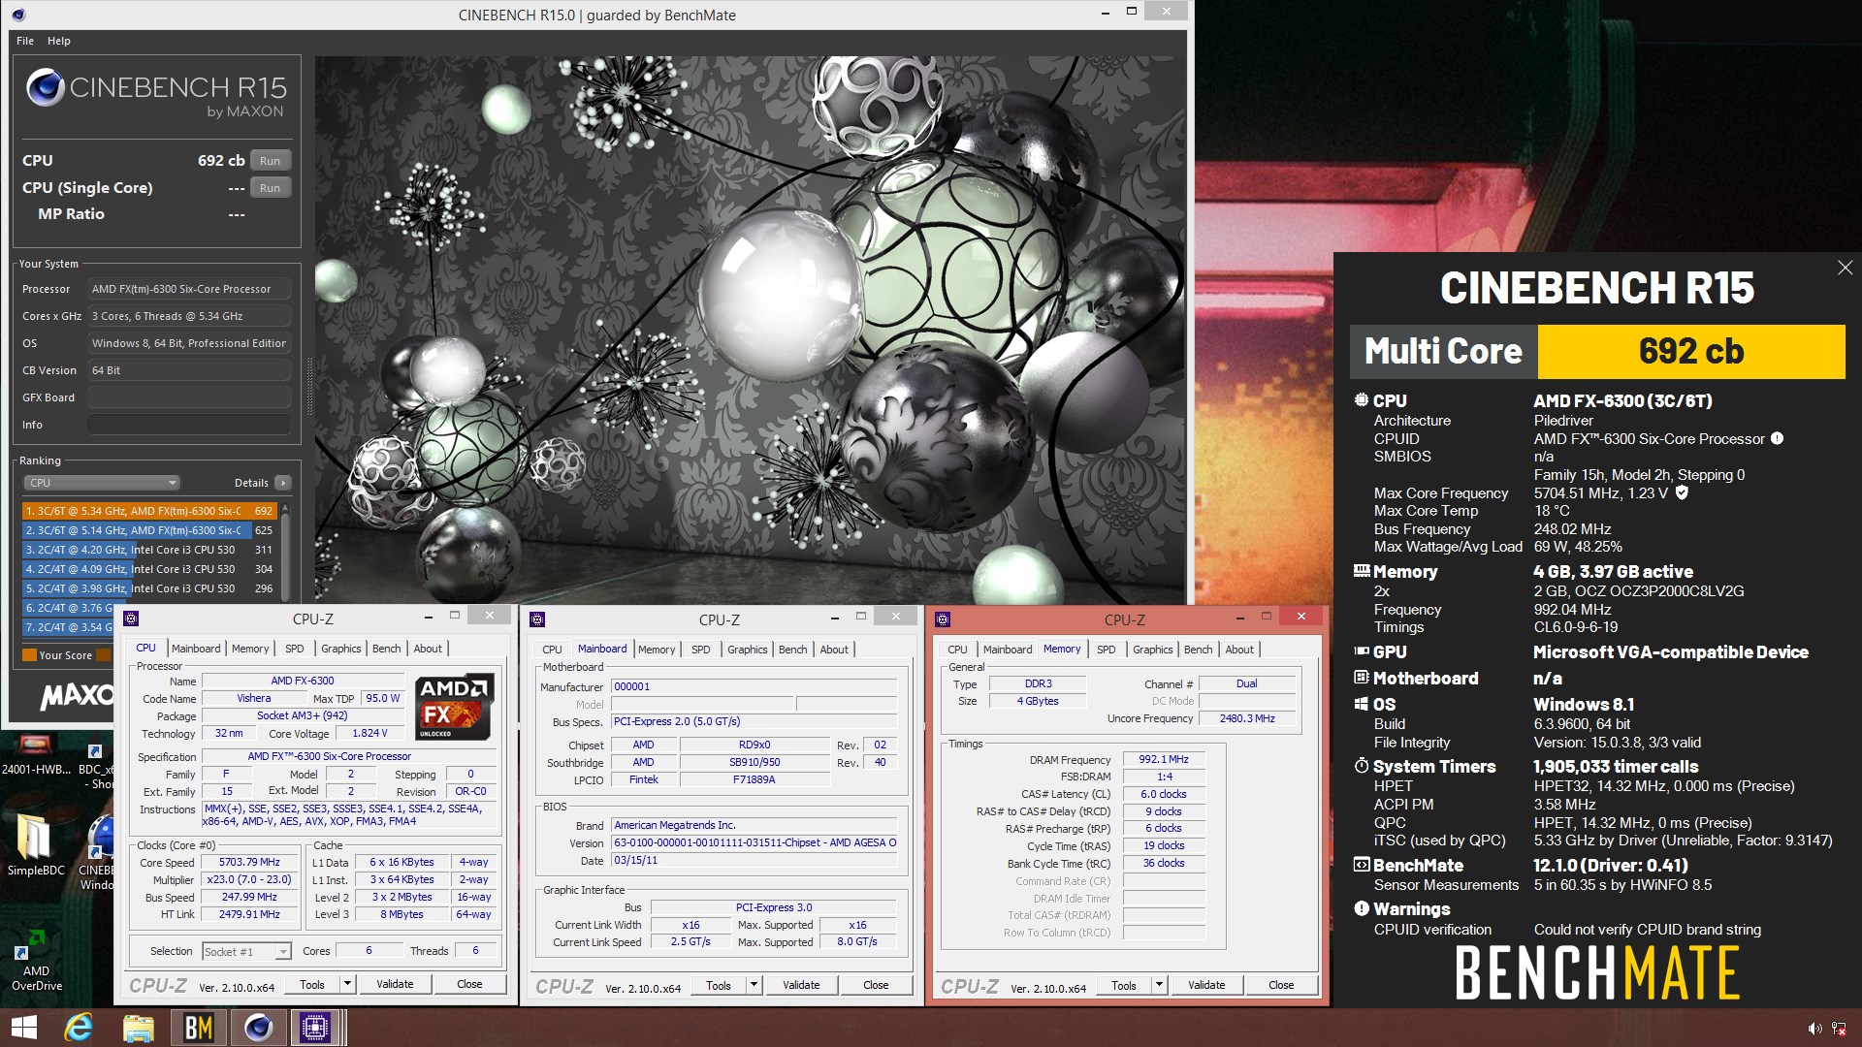The height and width of the screenshot is (1047, 1862).
Task: Click the CPU chip icon in BenchMate panel
Action: 1361,400
